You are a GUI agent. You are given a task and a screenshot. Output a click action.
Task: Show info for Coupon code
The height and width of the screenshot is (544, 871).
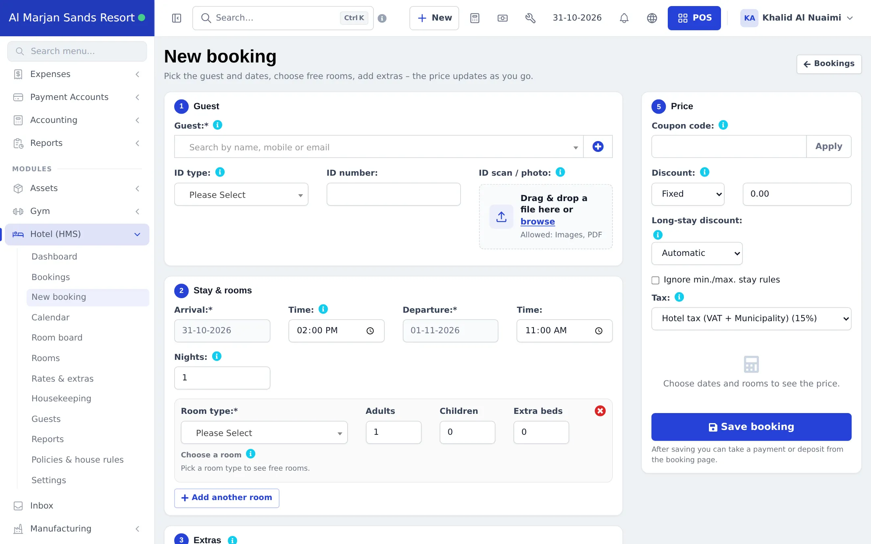723,125
